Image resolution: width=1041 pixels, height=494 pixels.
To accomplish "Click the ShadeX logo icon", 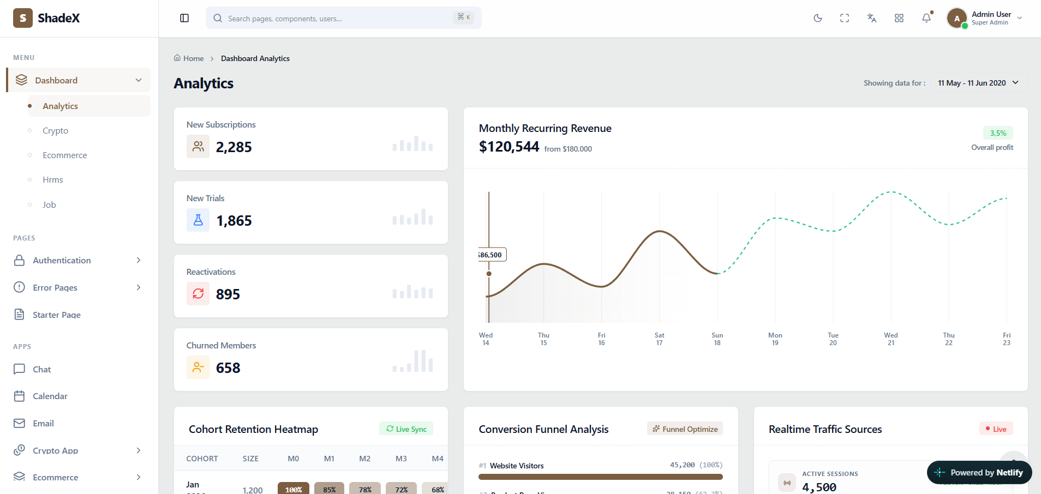I will [23, 18].
